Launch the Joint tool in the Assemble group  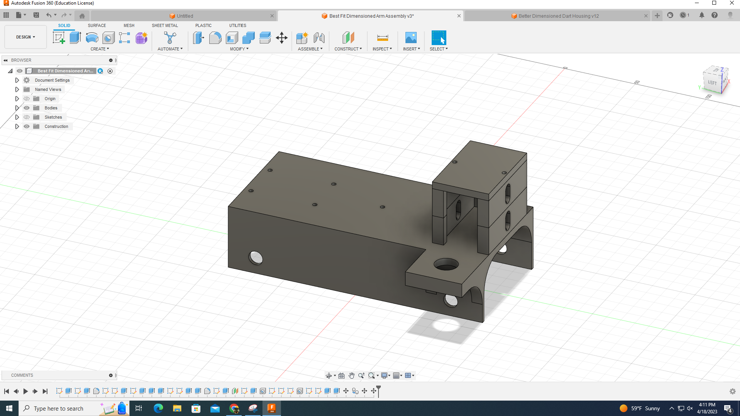tap(319, 38)
